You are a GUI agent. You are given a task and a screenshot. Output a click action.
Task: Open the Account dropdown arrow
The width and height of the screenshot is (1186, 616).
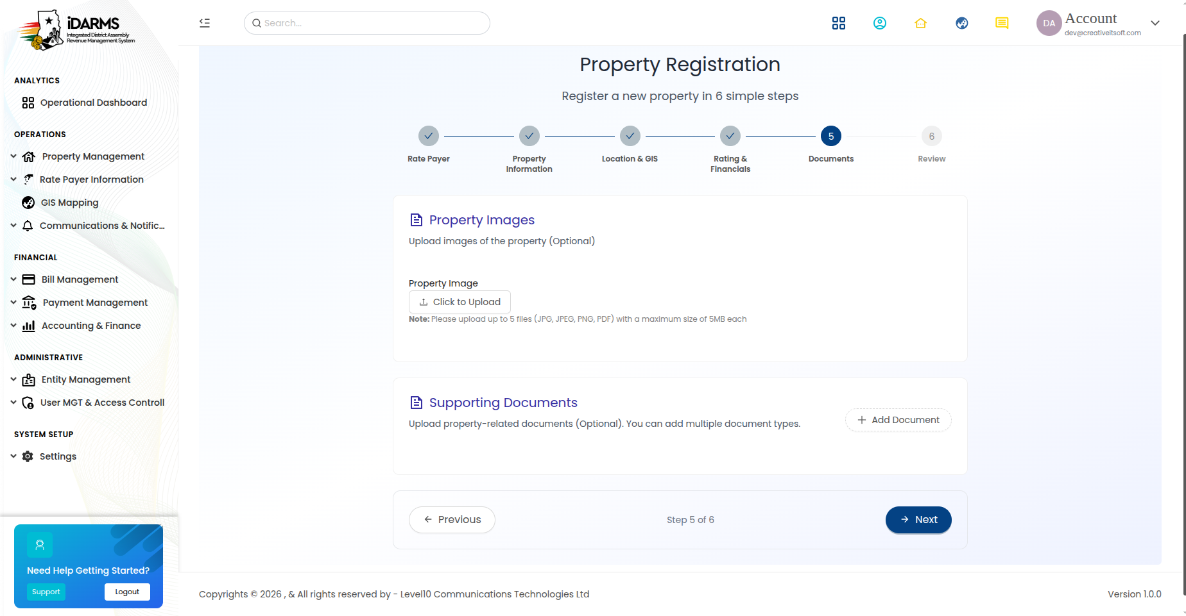click(1155, 23)
